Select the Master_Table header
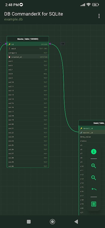Viewport: 105px width, 228px height. tap(28, 39)
